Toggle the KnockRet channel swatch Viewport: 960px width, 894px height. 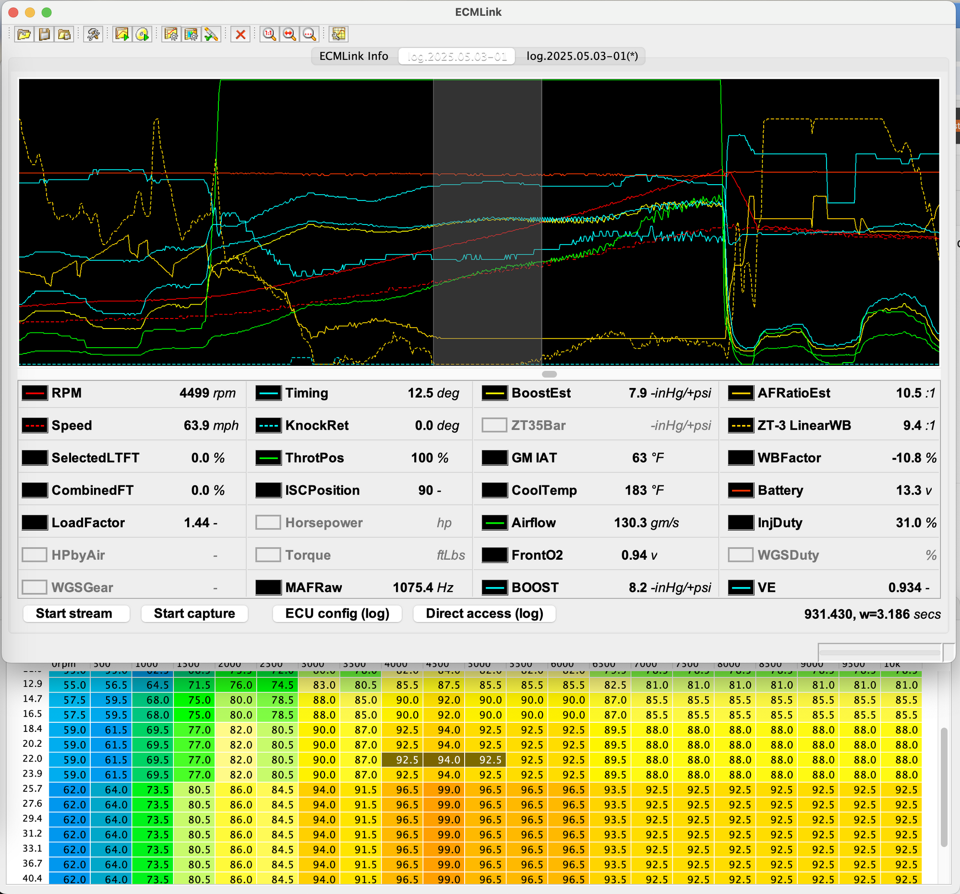point(268,425)
